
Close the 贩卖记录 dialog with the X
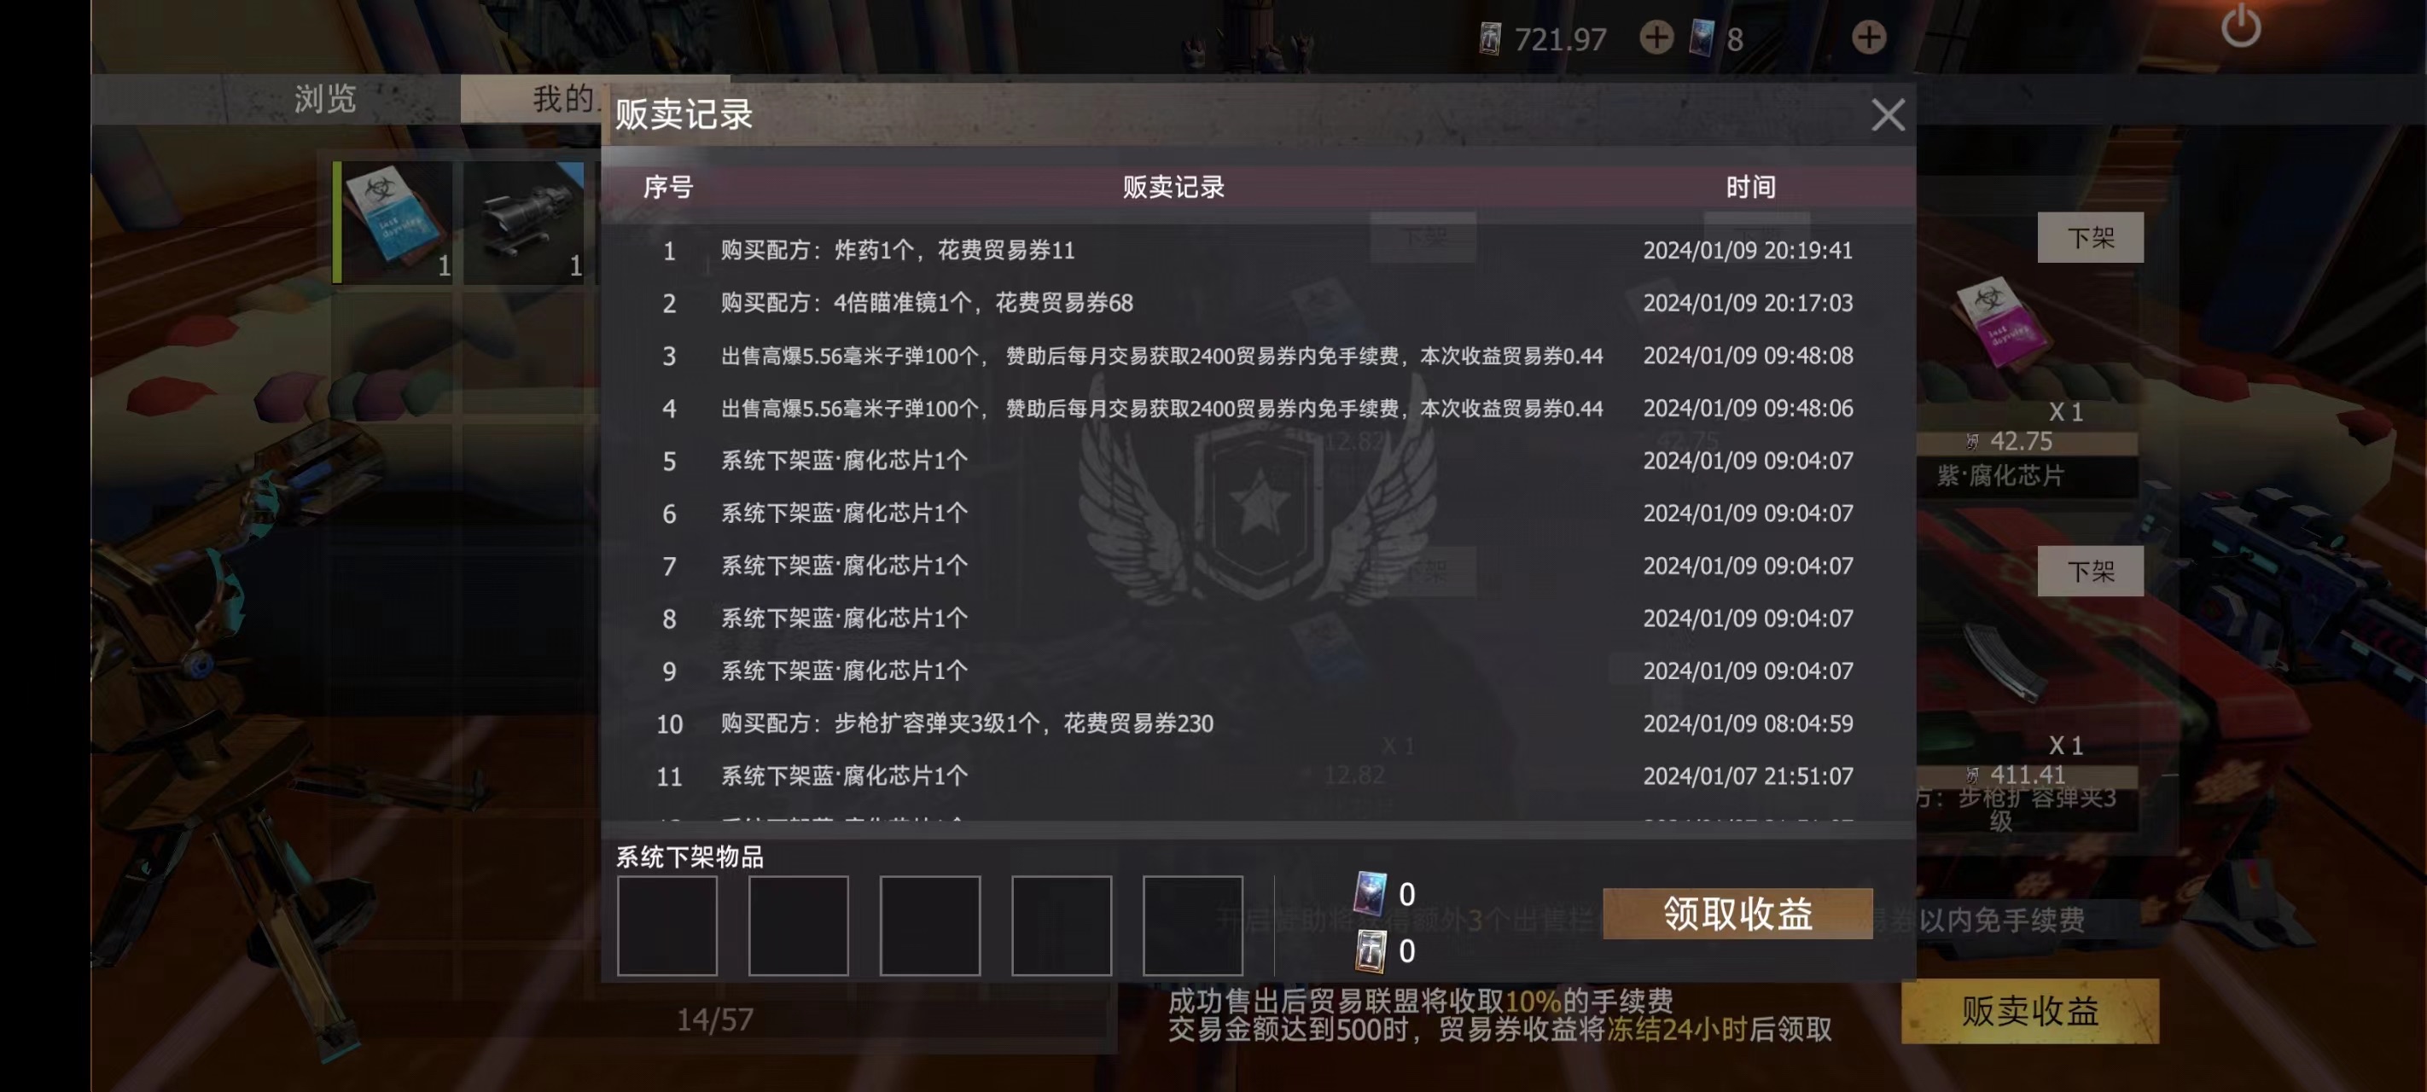[1887, 115]
